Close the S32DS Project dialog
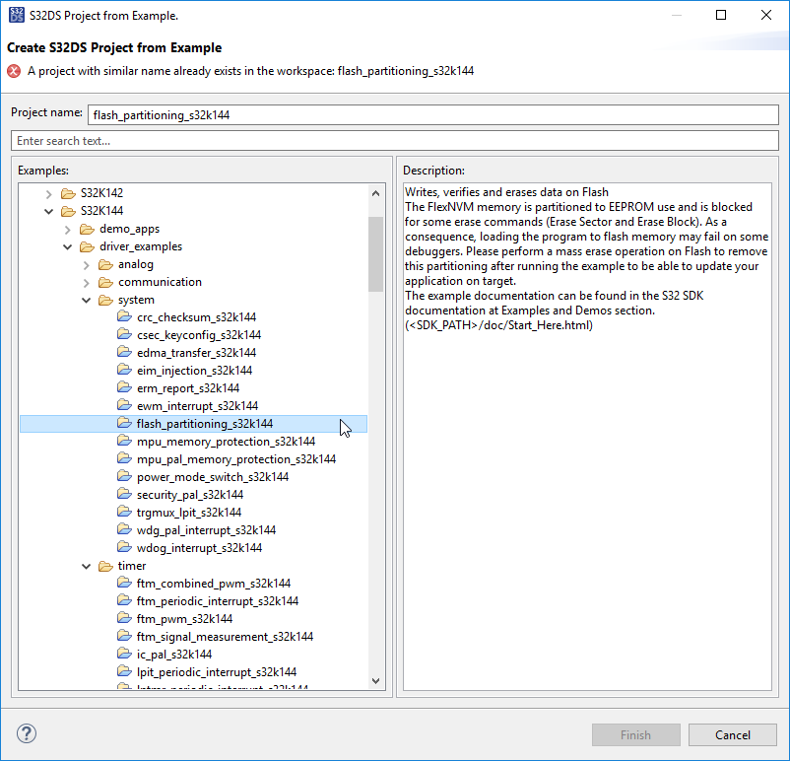Screen dimensions: 790x761 tap(765, 15)
